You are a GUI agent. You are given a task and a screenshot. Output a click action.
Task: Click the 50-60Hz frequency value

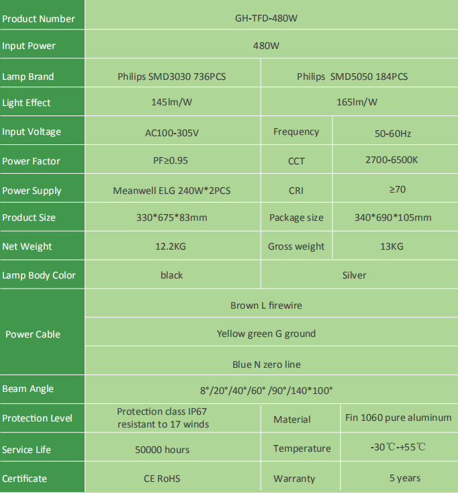[396, 131]
